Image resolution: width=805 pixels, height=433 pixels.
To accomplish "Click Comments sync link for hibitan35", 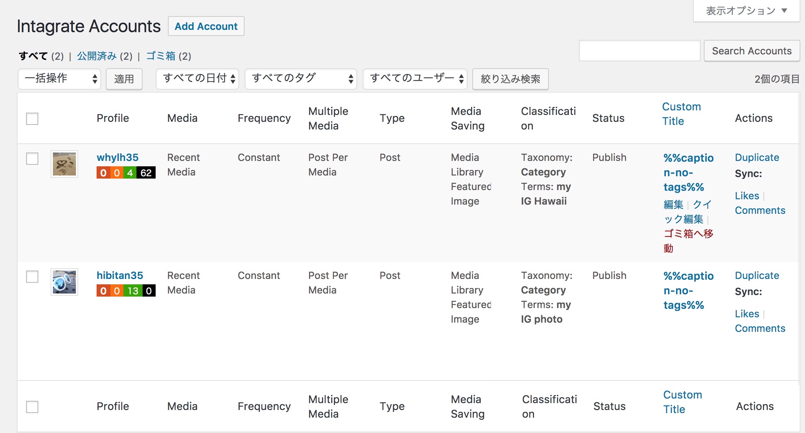I will pyautogui.click(x=760, y=328).
